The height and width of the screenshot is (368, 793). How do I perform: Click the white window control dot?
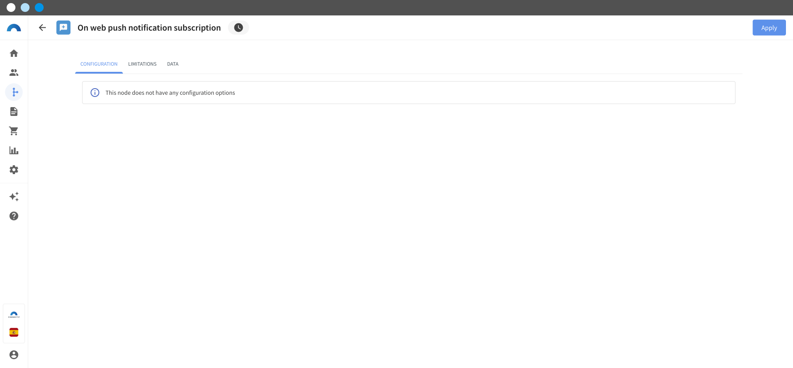pyautogui.click(x=11, y=7)
